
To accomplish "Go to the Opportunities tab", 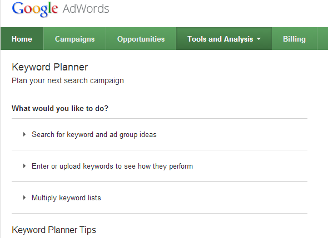I will pyautogui.click(x=141, y=39).
